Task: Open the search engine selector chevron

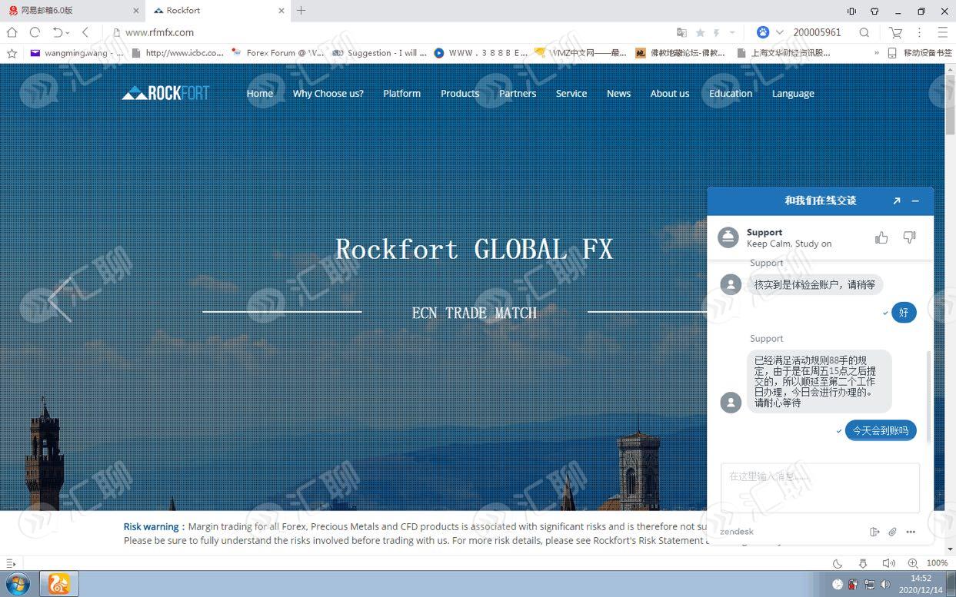Action: pos(779,32)
